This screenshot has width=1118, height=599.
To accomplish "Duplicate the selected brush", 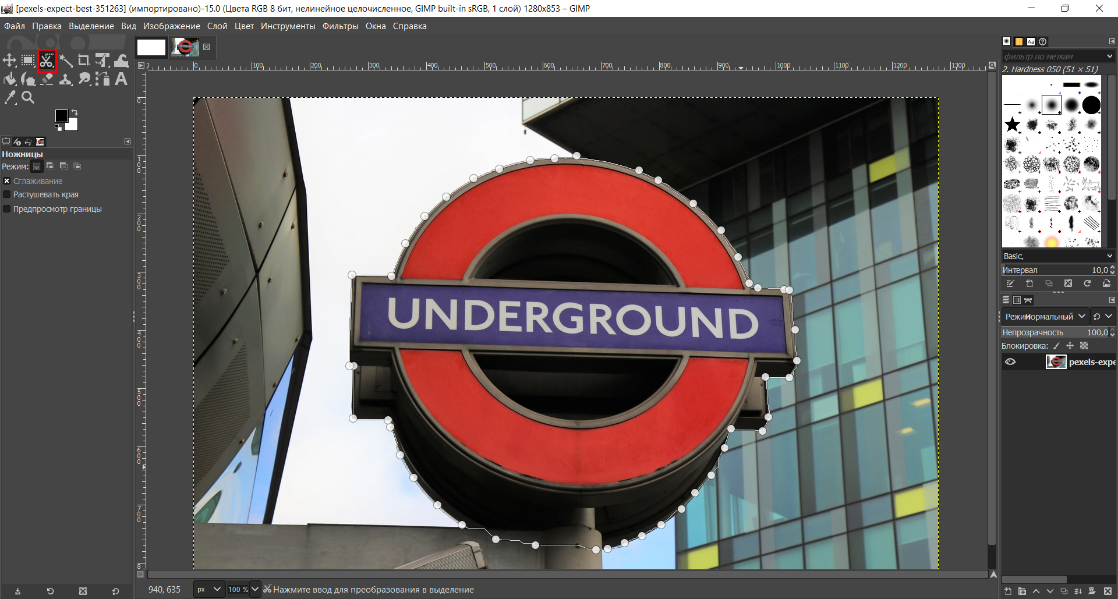I will [1049, 283].
